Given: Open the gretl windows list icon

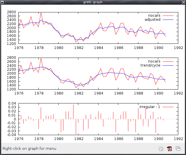Looking at the screenshot, I should [x=178, y=149].
